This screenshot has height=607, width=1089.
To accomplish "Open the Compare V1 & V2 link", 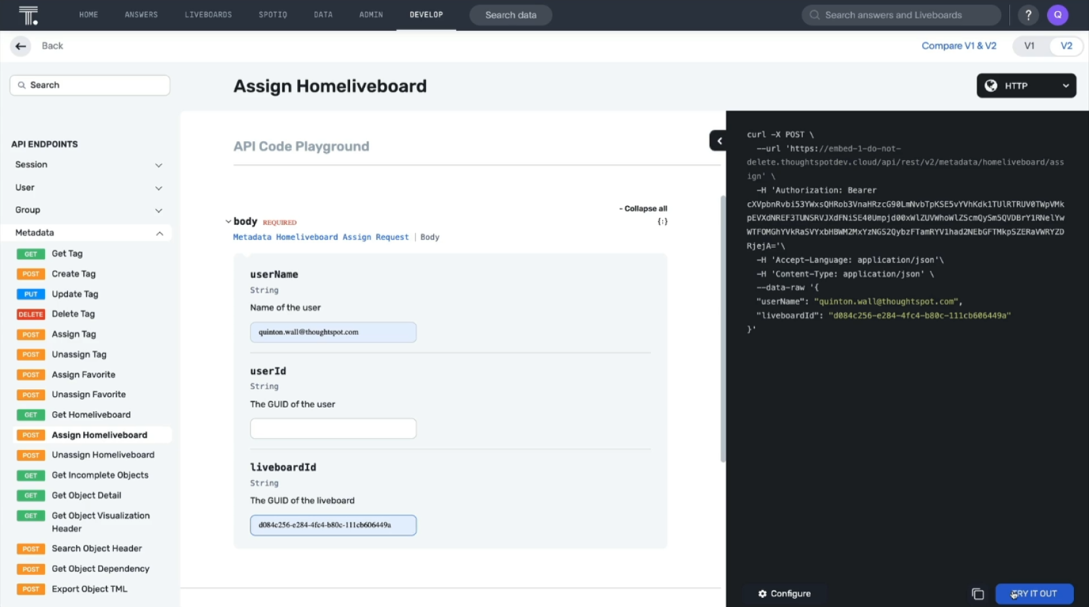I will pos(959,46).
